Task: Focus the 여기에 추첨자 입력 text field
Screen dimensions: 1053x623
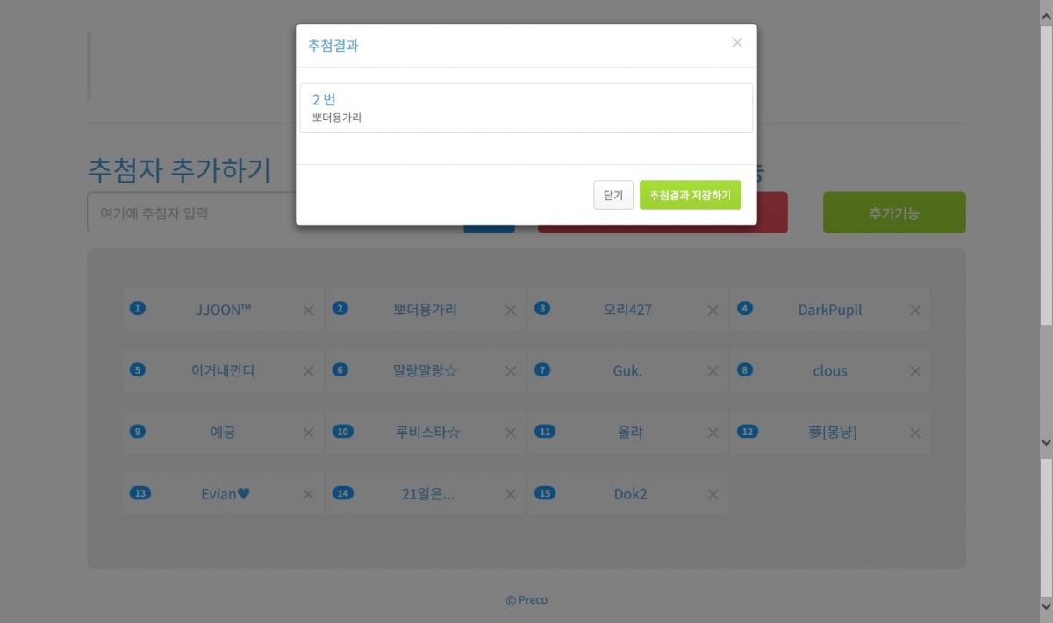Action: pos(193,213)
